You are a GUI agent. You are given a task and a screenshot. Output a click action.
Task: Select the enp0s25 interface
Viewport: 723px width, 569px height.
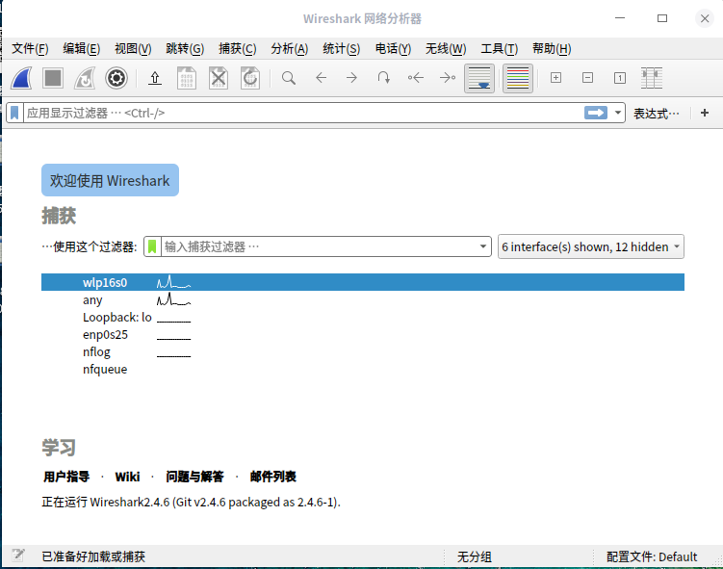click(362, 334)
